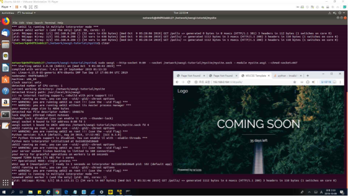The width and height of the screenshot is (349, 196).
Task: Go forward in Chrome browser
Action: 183,82
